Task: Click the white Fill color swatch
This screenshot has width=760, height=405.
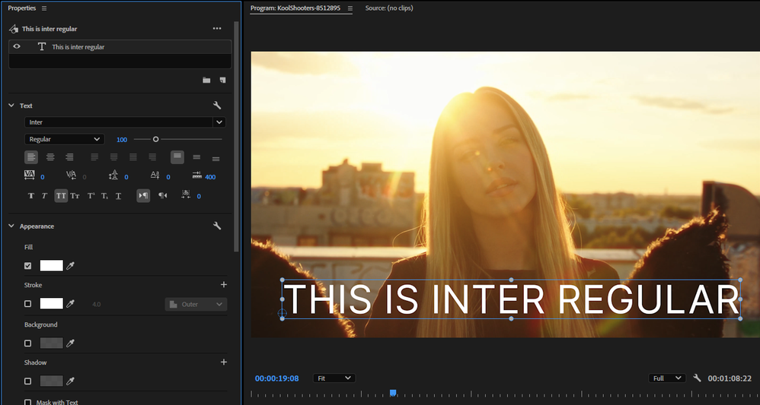Action: coord(51,266)
